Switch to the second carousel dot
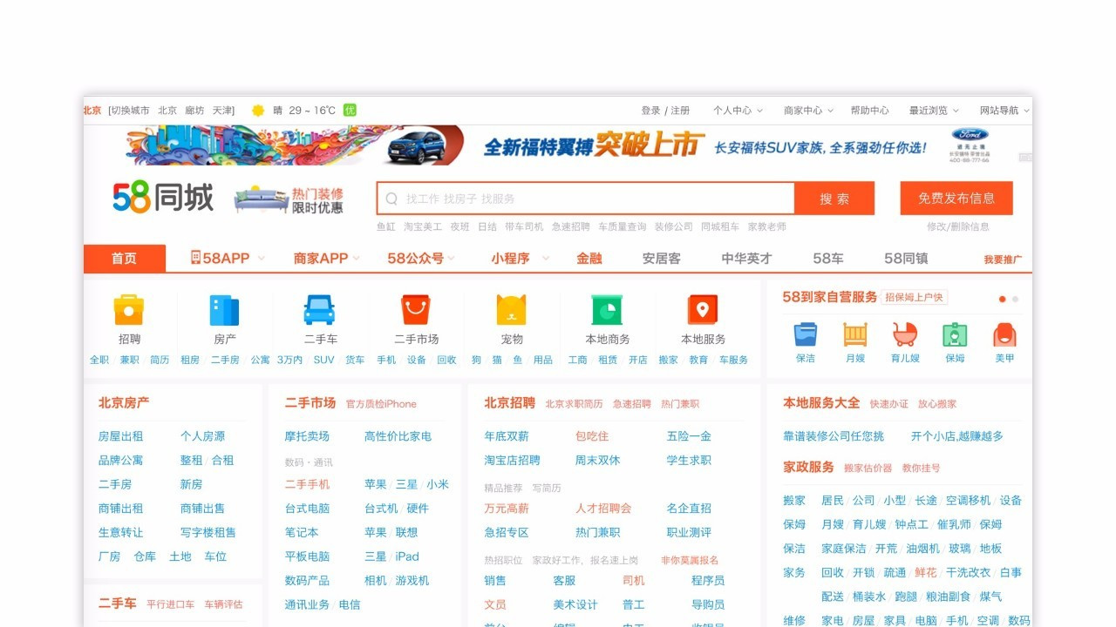The image size is (1116, 627). pyautogui.click(x=1015, y=299)
